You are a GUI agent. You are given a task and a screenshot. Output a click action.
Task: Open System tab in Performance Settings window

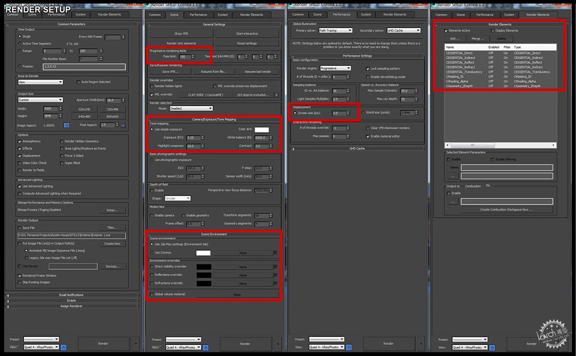366,14
